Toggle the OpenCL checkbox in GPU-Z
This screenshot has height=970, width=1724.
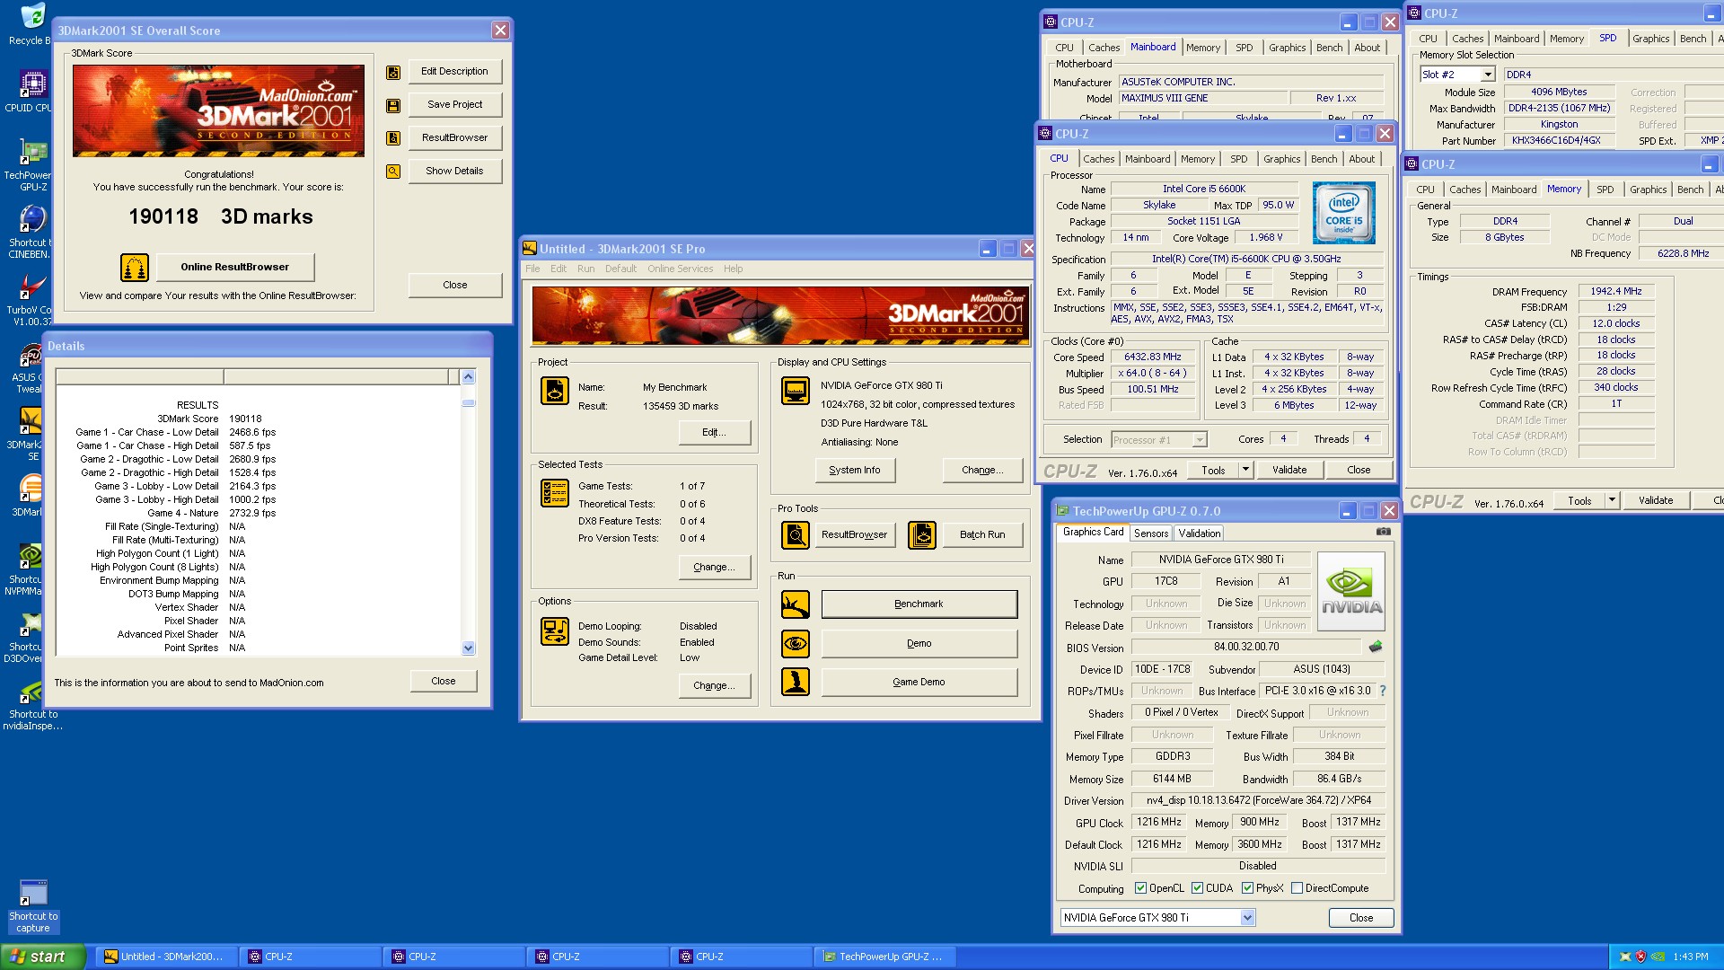click(1140, 888)
